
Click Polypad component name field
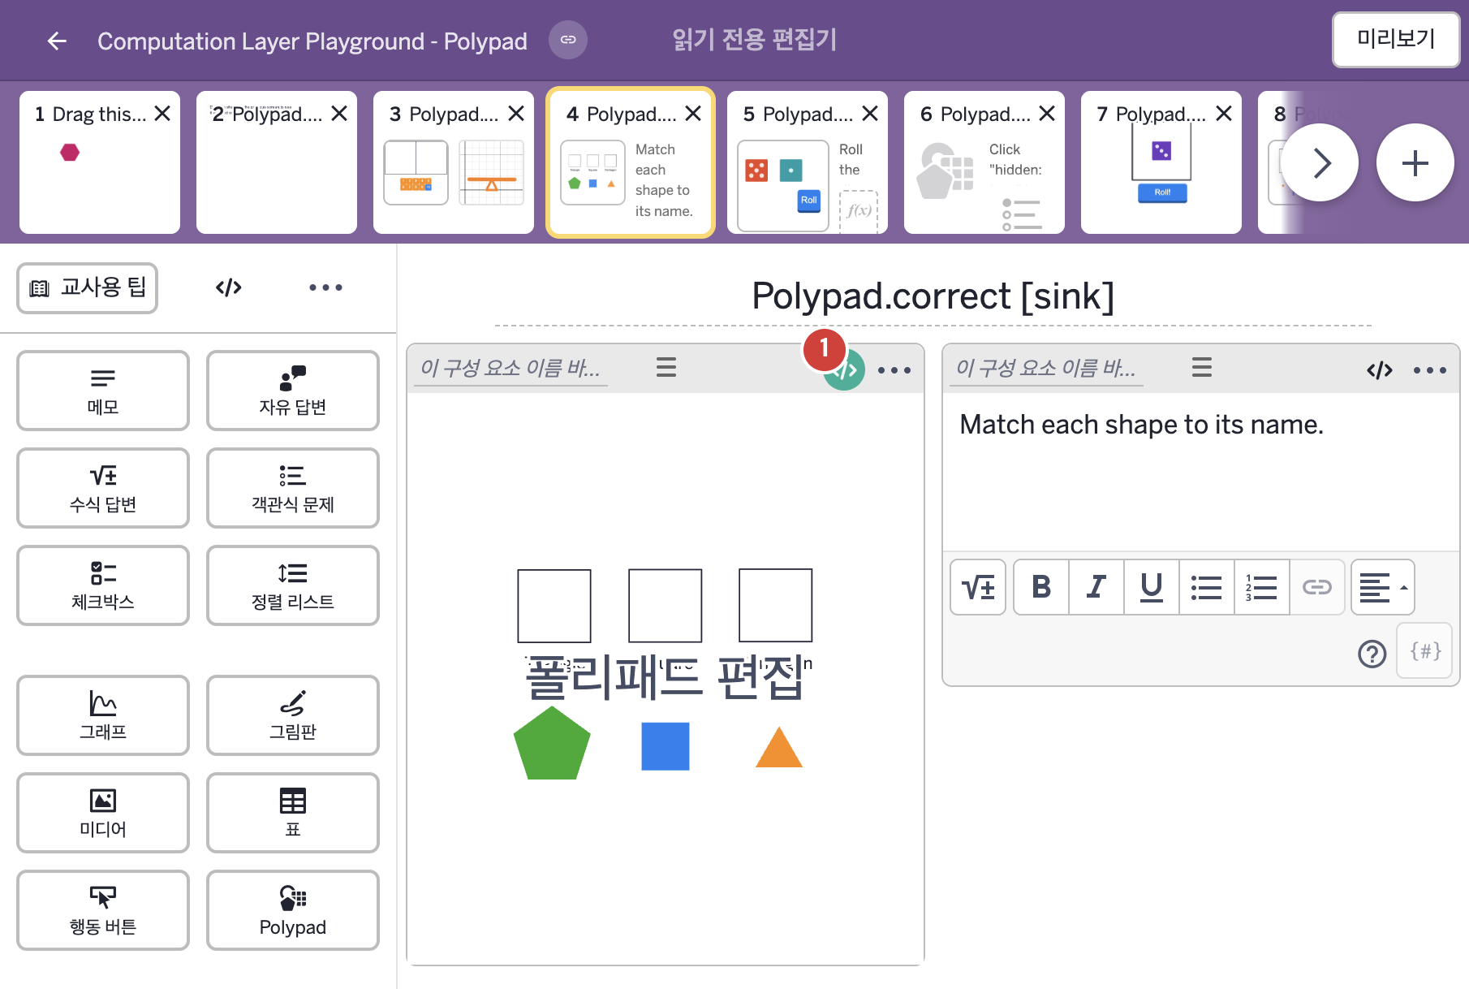pos(510,369)
